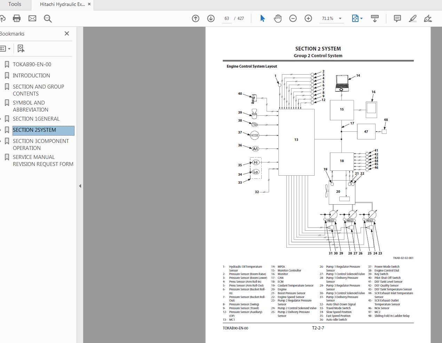The width and height of the screenshot is (442, 343).
Task: Add a sticky note comment
Action: point(397,18)
